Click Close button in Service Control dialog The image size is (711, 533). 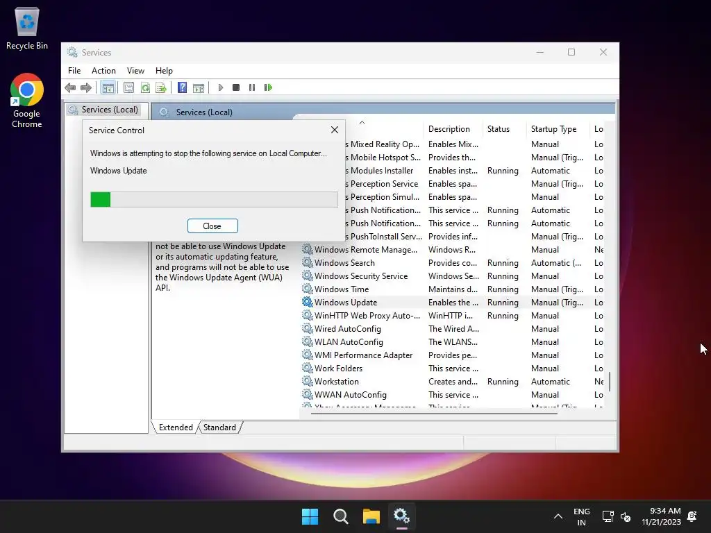pos(212,226)
